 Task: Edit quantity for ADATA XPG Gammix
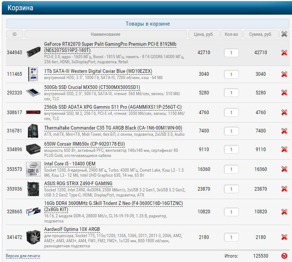[231, 112]
